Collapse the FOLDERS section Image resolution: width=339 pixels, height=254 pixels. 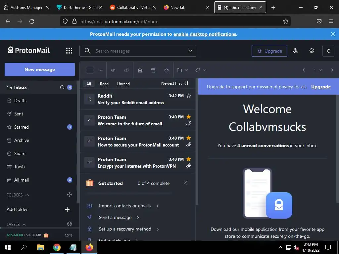click(18, 195)
